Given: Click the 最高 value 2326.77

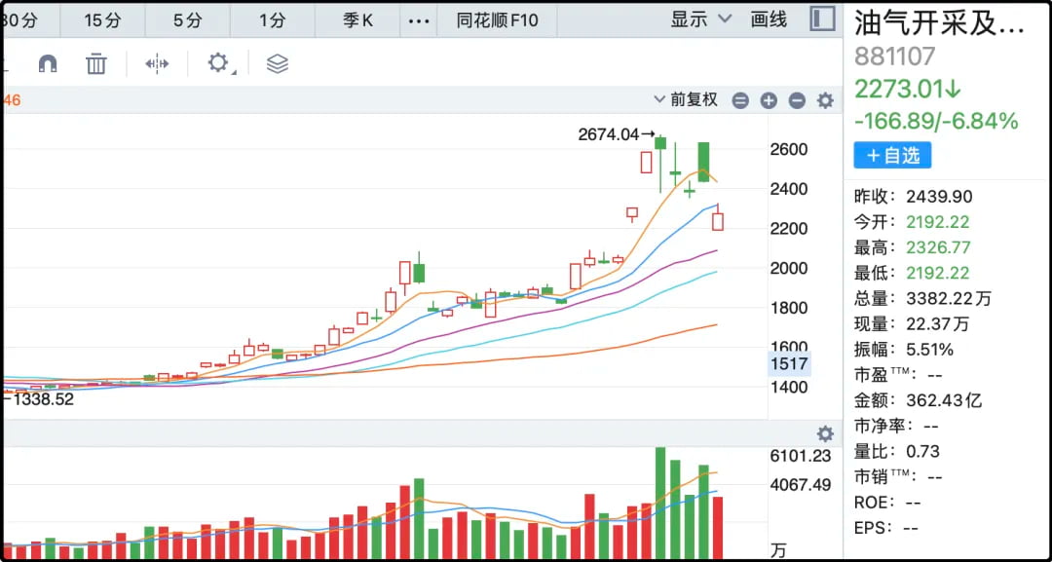Looking at the screenshot, I should (x=938, y=247).
